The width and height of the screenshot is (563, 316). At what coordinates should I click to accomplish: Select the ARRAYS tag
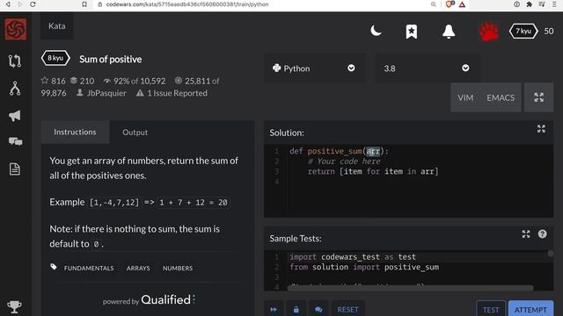point(138,268)
